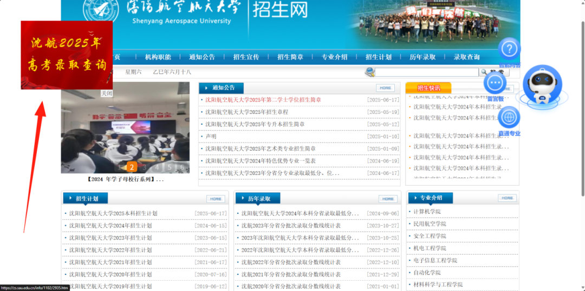Open the 专业介绍 navigation menu item
The width and height of the screenshot is (585, 291).
[x=335, y=57]
